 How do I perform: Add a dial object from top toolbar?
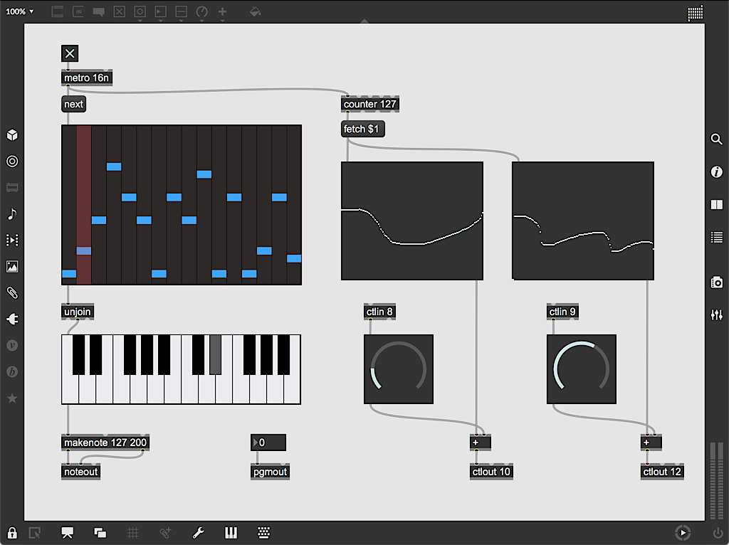(201, 11)
